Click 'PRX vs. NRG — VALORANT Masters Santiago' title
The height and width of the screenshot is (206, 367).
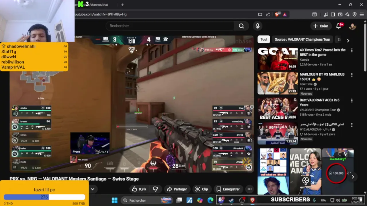74,179
